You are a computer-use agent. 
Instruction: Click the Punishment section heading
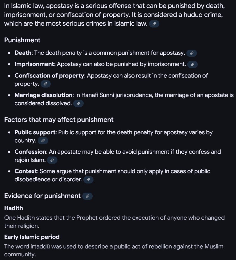(x=22, y=40)
